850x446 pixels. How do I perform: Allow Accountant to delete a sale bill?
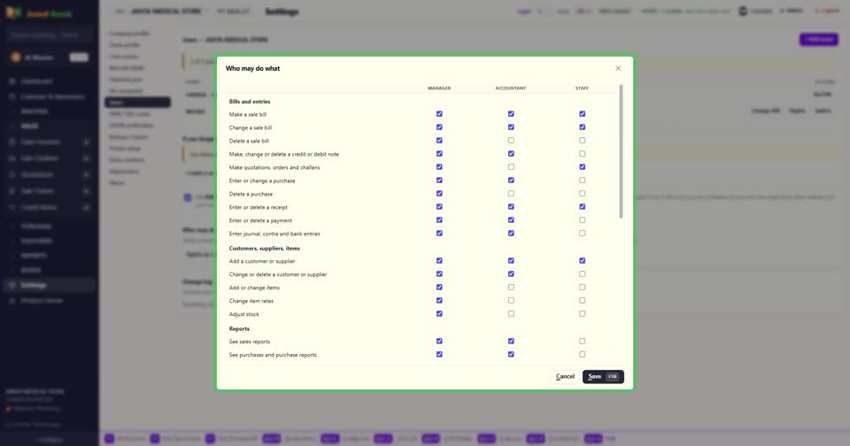point(511,141)
